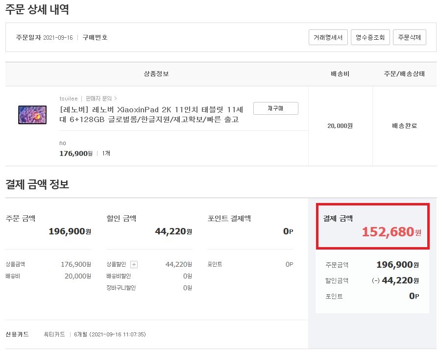Select the 구매번호 label
Screen dimensions: 440x354
tap(95, 37)
